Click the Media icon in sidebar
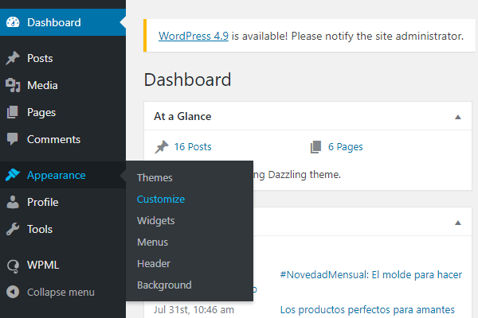The height and width of the screenshot is (318, 478). pyautogui.click(x=12, y=86)
